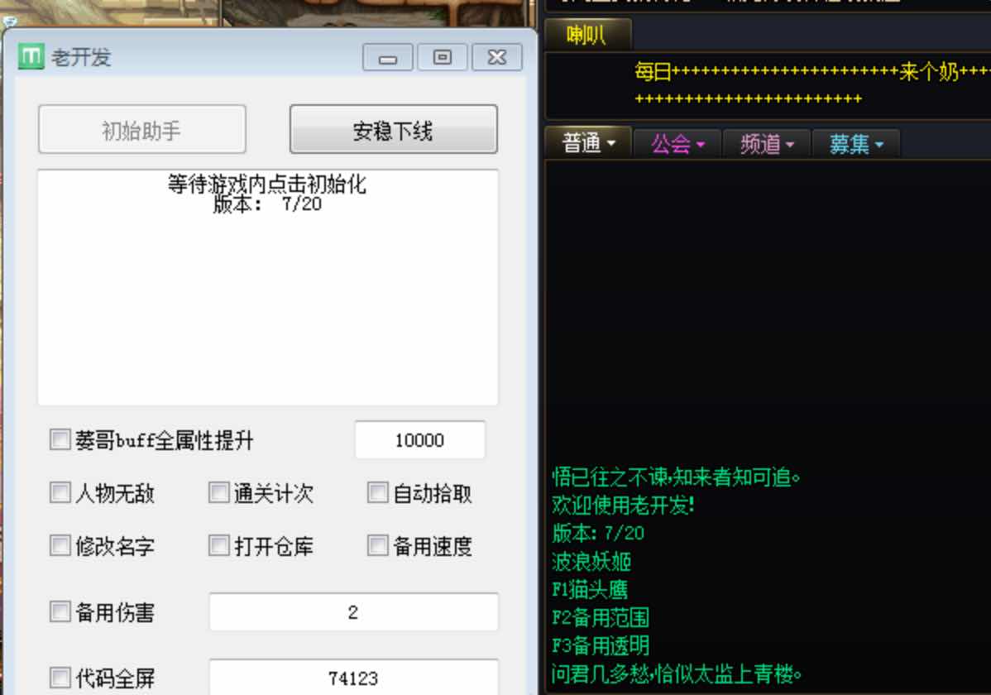Enable the 自动拾取 checkbox
The width and height of the screenshot is (991, 695).
(377, 492)
